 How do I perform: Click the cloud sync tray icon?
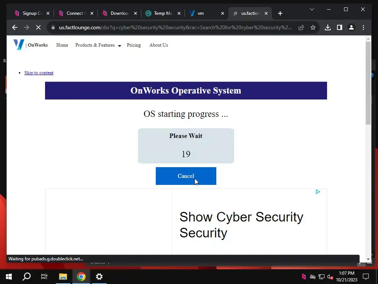pos(313,277)
